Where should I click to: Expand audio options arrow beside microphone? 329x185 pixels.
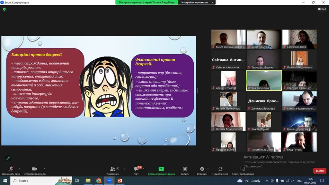pos(19,169)
